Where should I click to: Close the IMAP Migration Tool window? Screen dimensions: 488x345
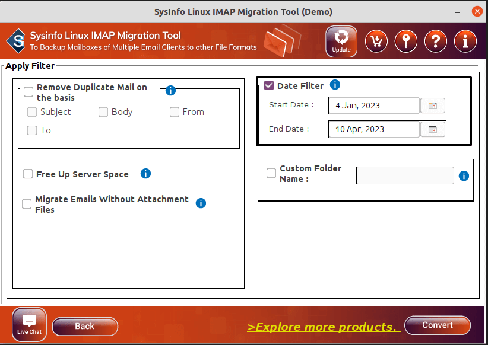pos(477,11)
